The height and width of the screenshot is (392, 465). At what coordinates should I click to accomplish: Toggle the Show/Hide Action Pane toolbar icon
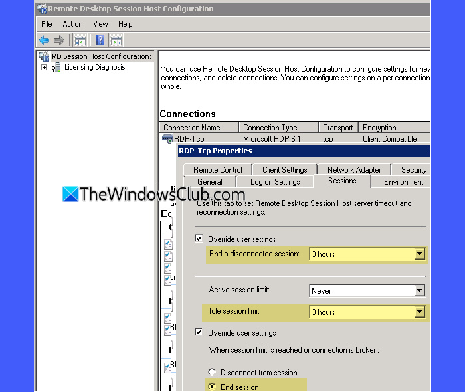[116, 40]
